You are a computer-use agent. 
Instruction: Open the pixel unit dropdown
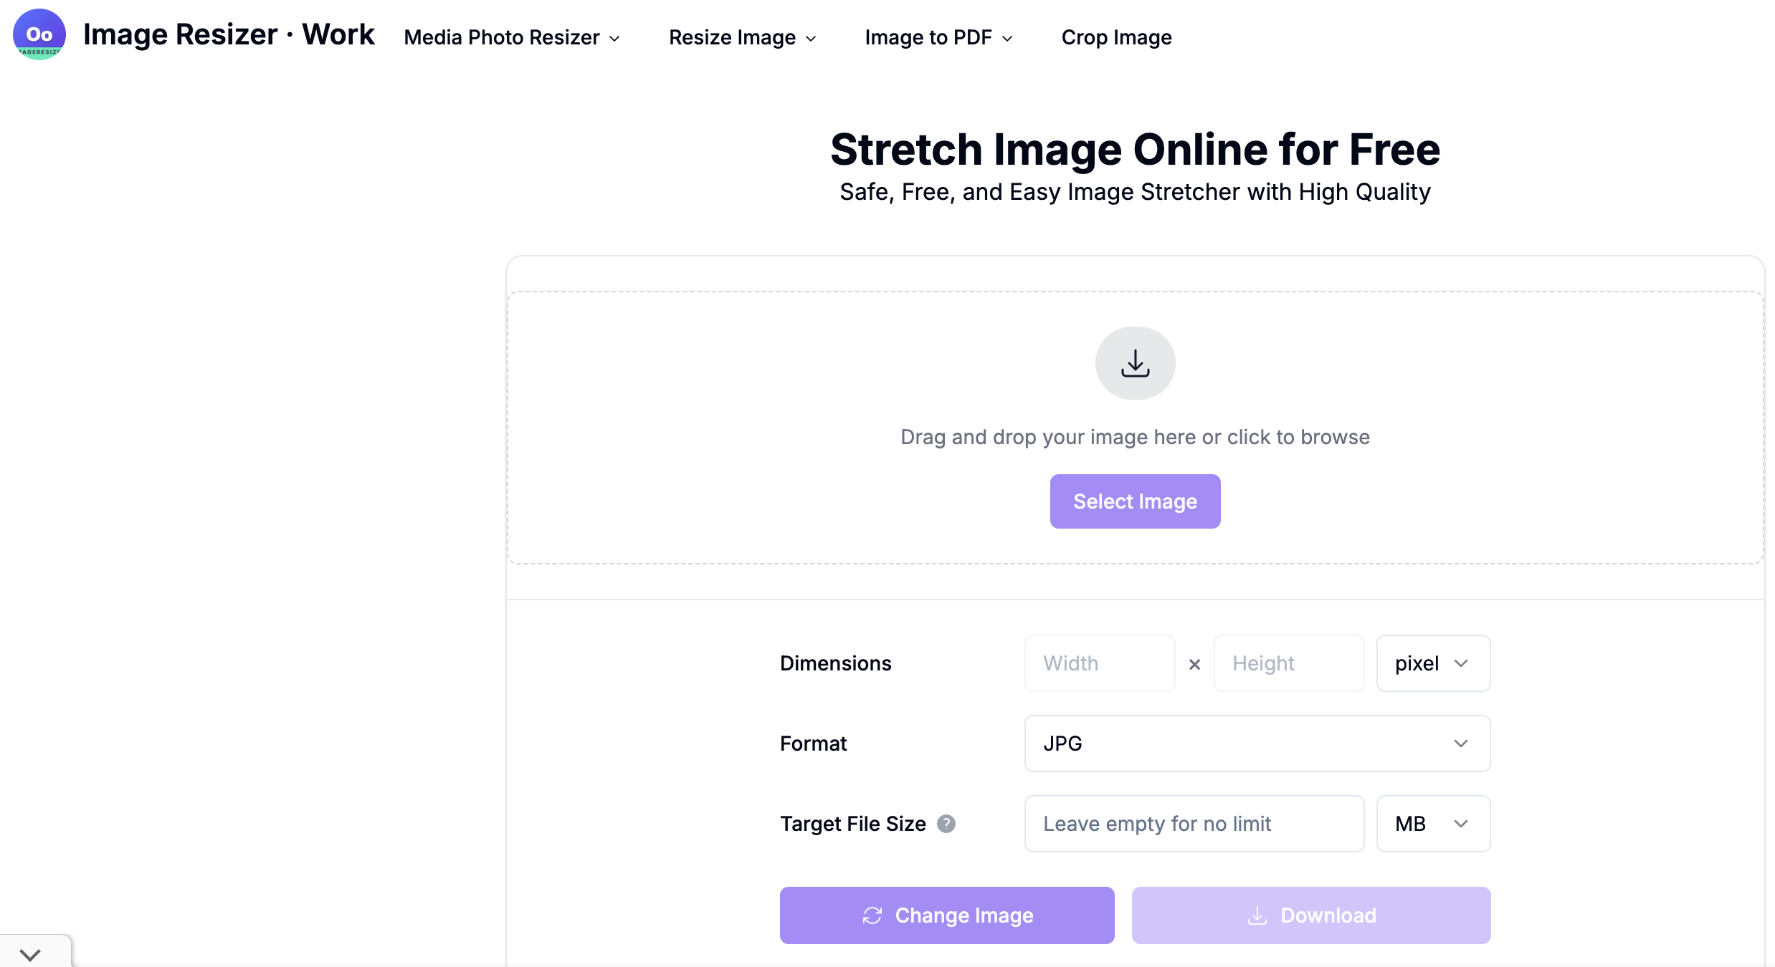(x=1432, y=663)
